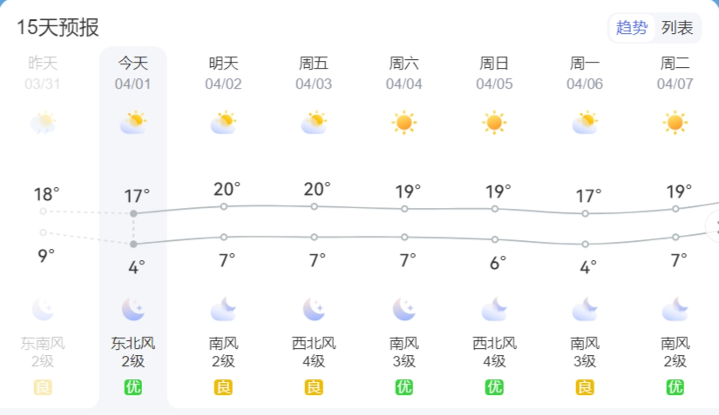719x415 pixels.
Task: Click the sunny icon for 周六 04/04
Action: pos(404,123)
